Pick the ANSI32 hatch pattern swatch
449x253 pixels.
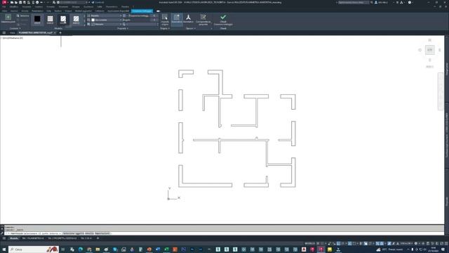[x=76, y=20]
